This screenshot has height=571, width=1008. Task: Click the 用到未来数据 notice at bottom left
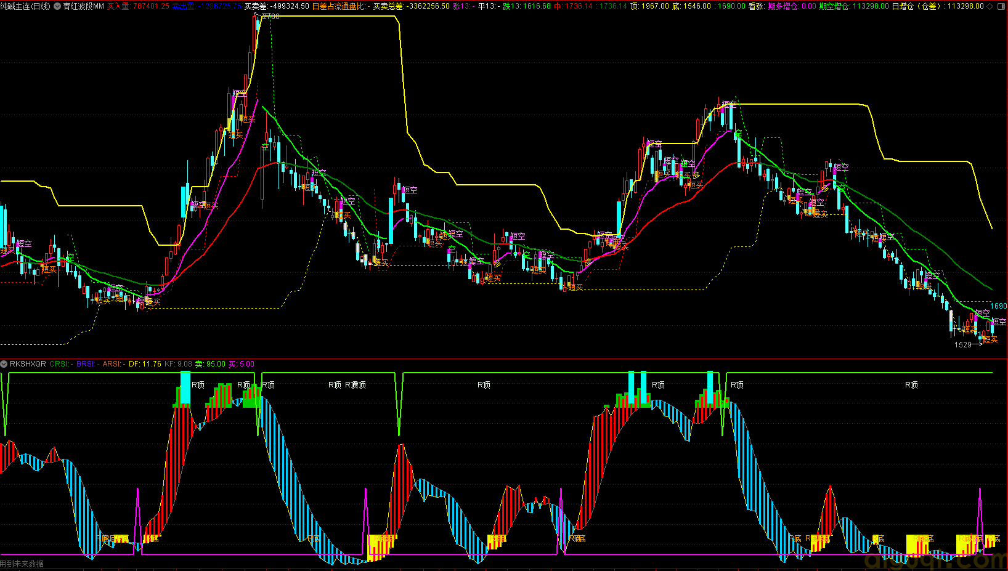pos(22,564)
